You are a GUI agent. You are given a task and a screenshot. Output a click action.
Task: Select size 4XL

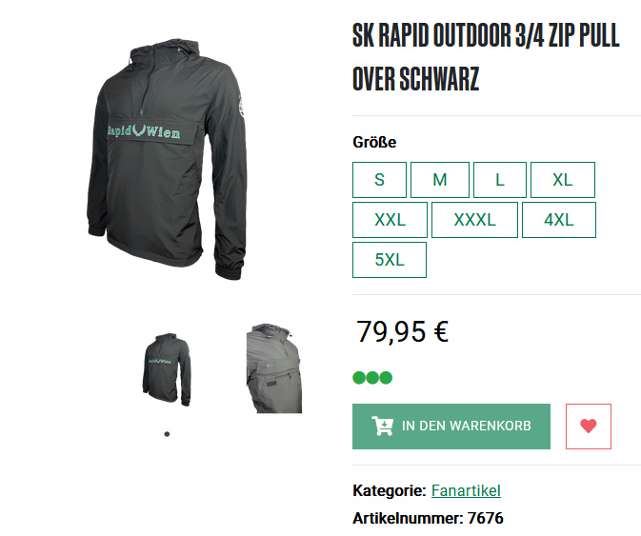tap(559, 220)
